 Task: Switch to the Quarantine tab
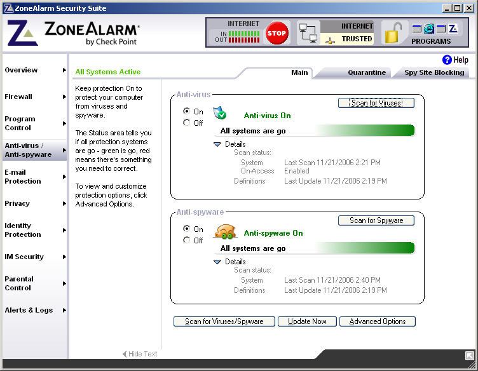pos(367,72)
